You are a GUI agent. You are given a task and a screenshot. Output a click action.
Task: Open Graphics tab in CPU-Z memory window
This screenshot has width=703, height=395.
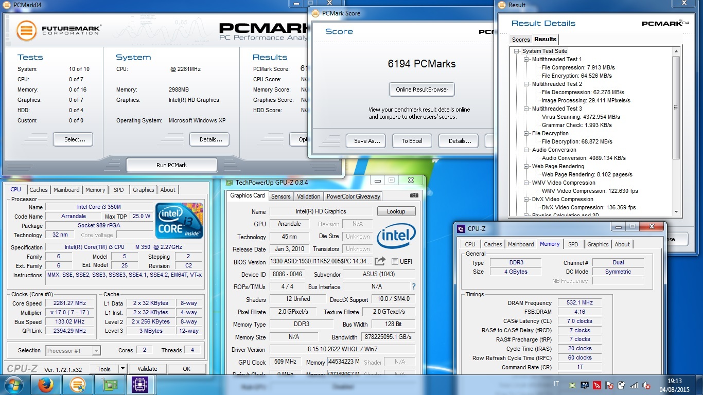pos(597,244)
